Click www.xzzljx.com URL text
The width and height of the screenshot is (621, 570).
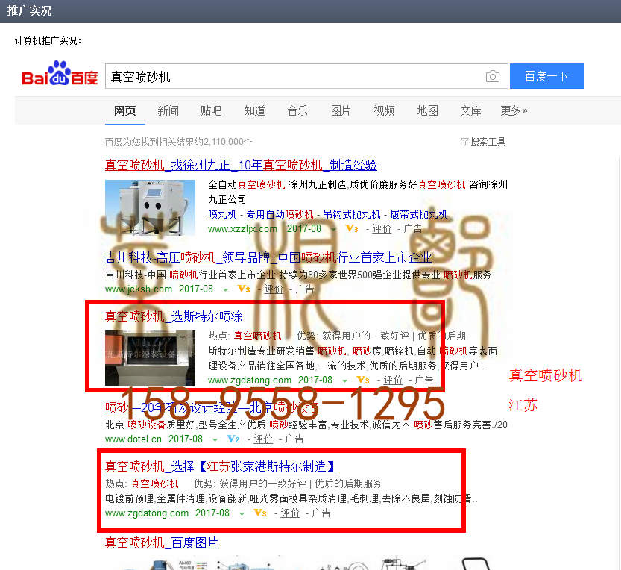pos(242,229)
